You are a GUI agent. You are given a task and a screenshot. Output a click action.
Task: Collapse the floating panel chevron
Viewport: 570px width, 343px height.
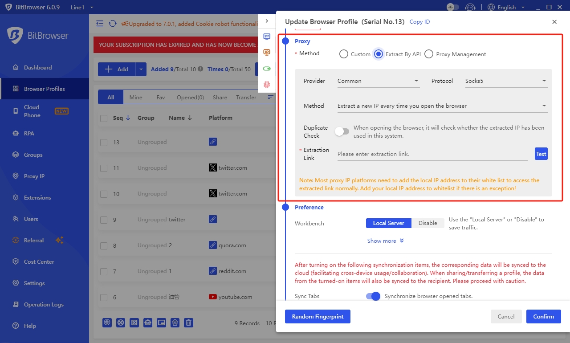pyautogui.click(x=267, y=21)
